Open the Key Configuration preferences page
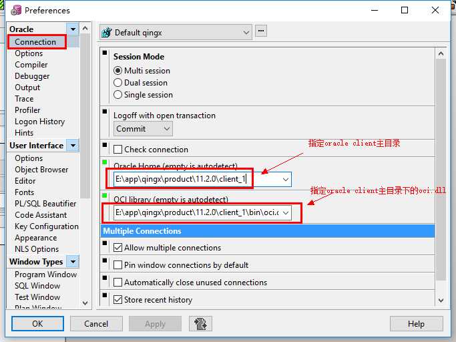 [47, 226]
